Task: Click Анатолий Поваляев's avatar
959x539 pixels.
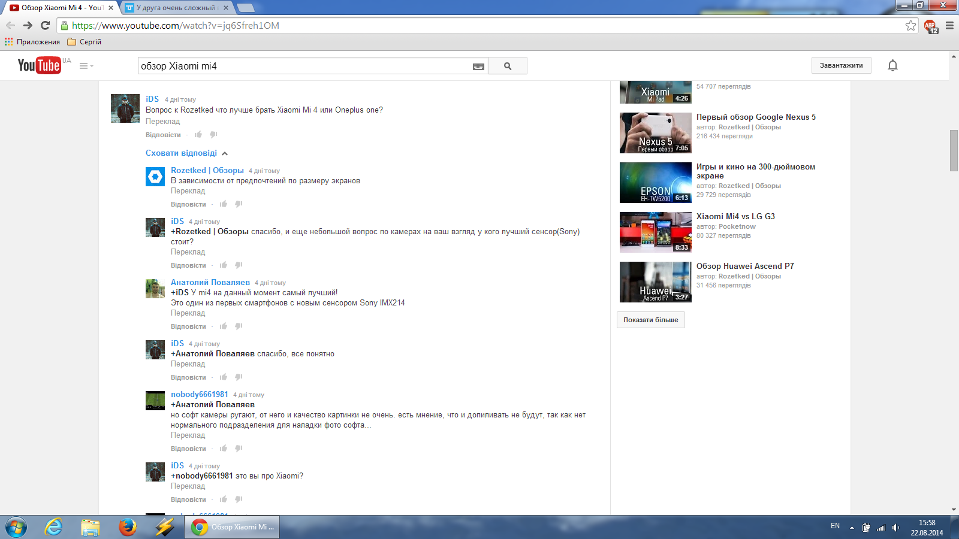Action: [x=155, y=289]
